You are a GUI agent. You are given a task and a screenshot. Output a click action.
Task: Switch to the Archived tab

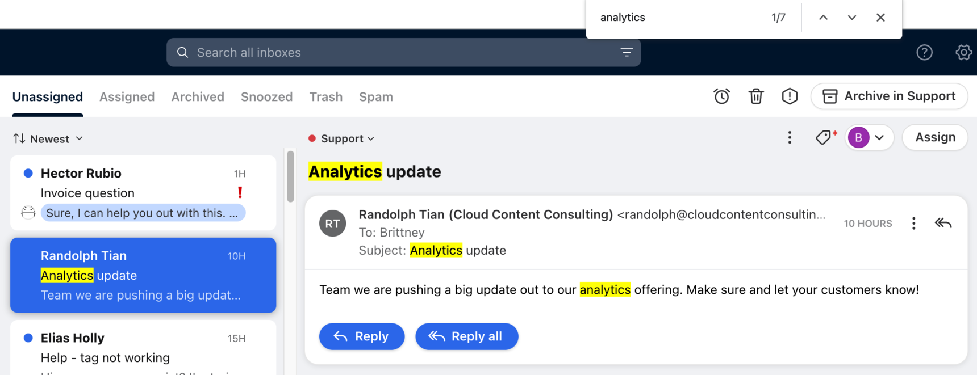click(198, 96)
